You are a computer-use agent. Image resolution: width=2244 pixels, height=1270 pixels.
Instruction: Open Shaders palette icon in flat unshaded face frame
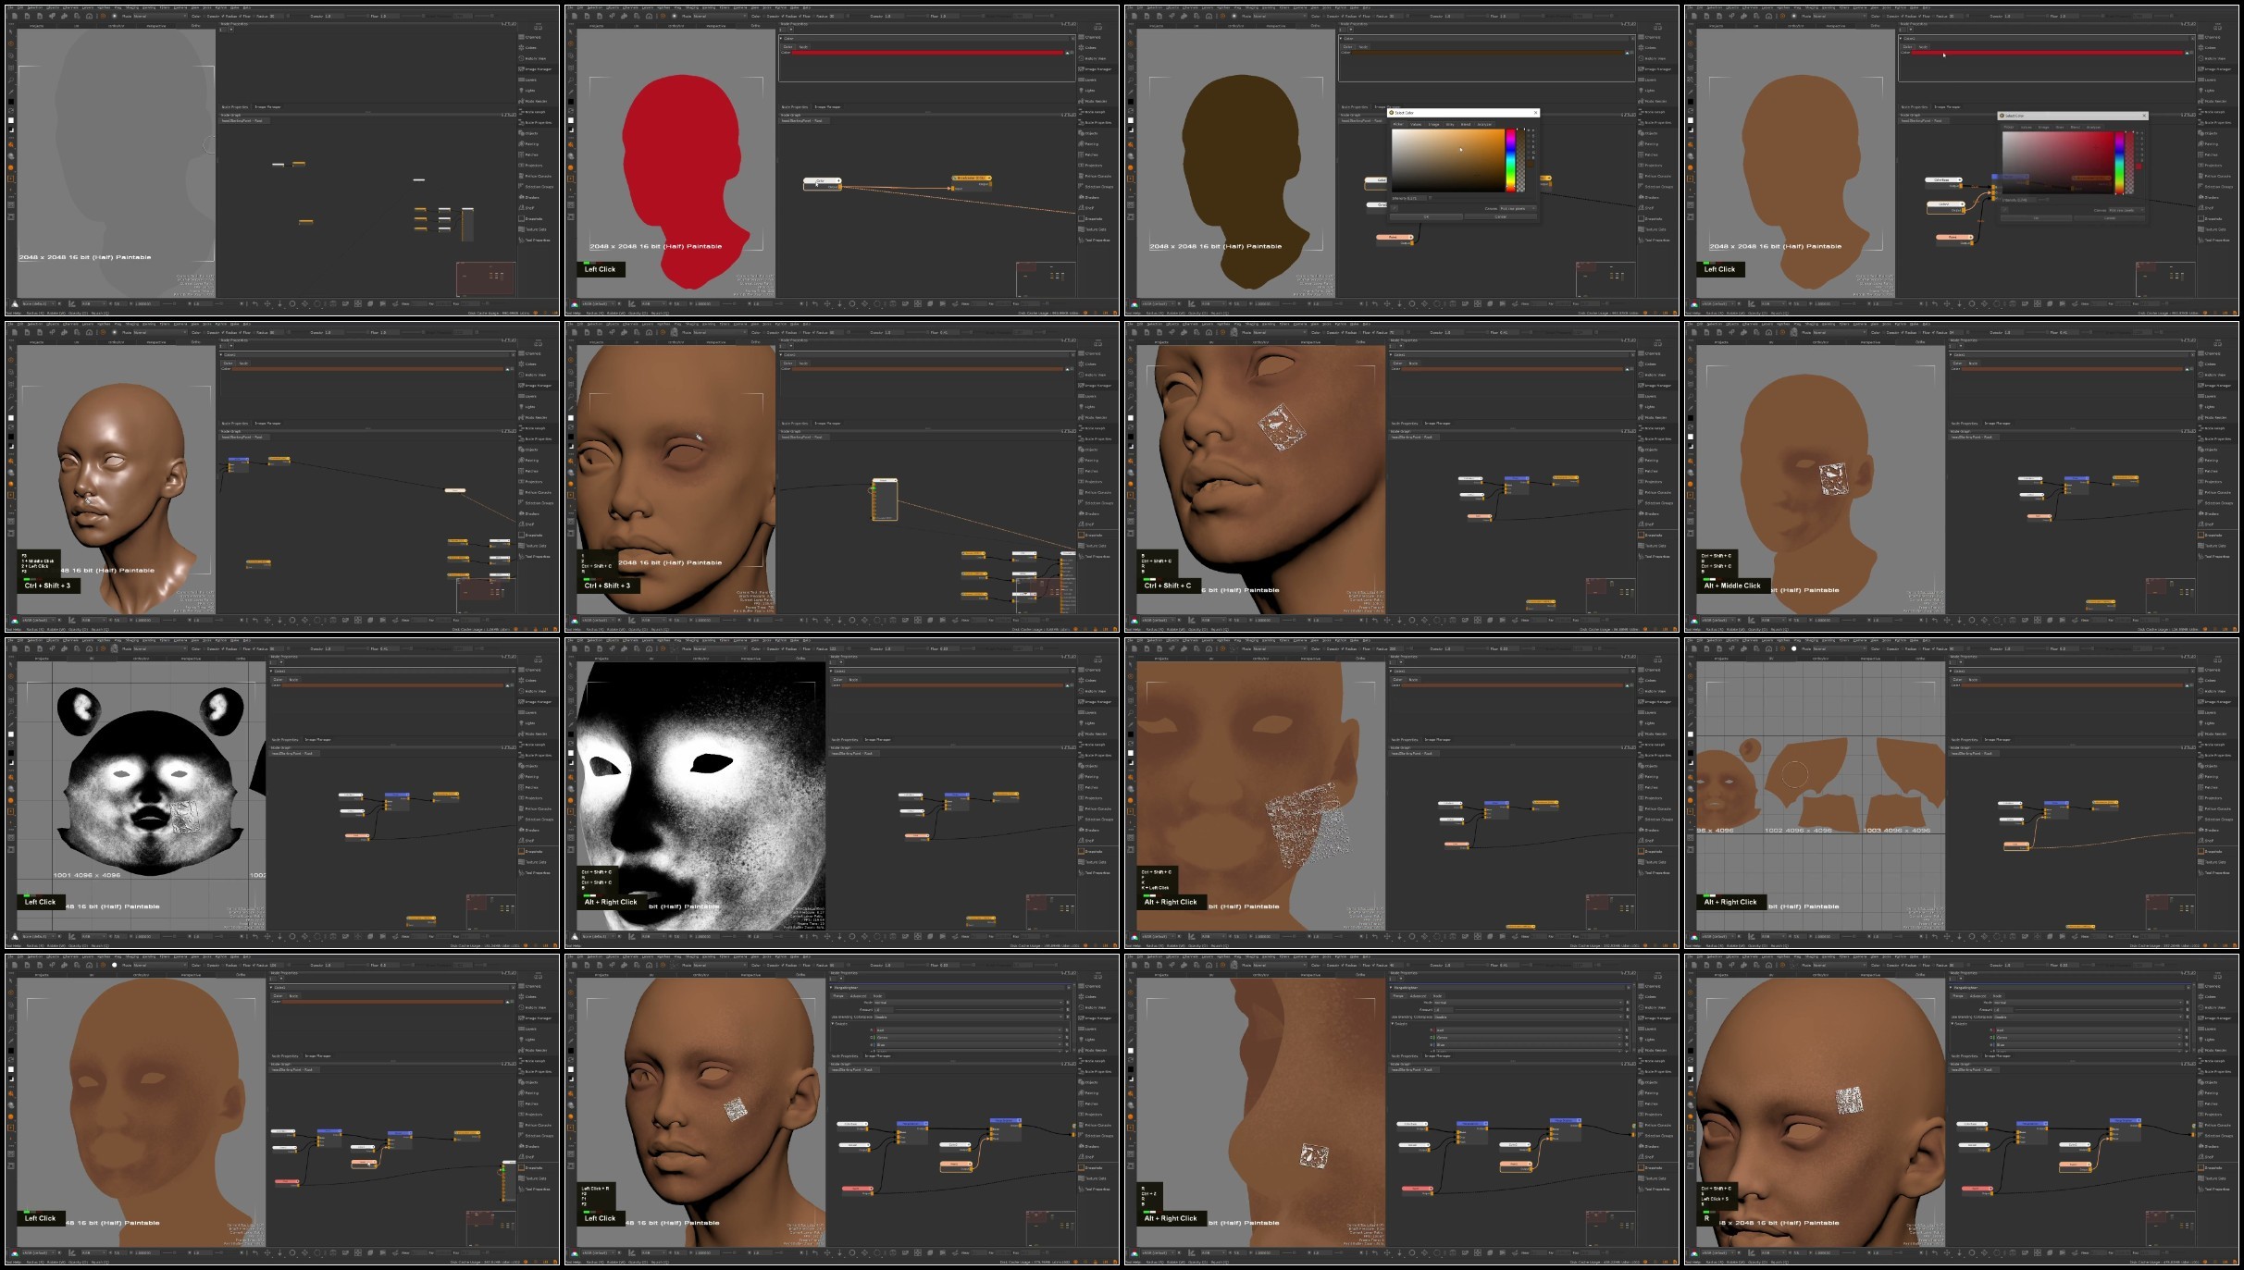521,1146
